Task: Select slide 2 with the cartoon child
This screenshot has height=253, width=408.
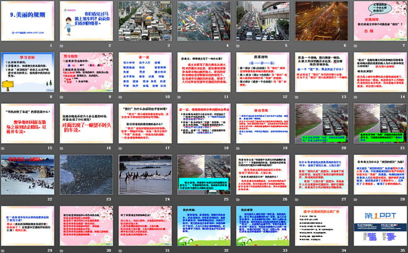Action: 87,21
